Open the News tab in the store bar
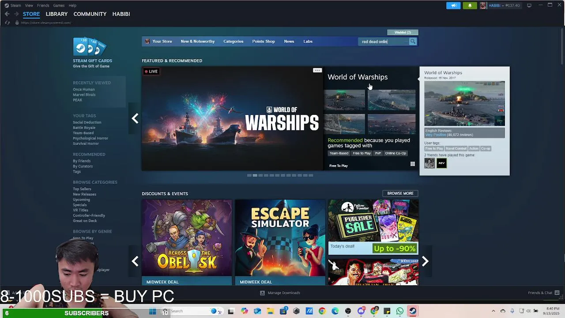 tap(289, 42)
